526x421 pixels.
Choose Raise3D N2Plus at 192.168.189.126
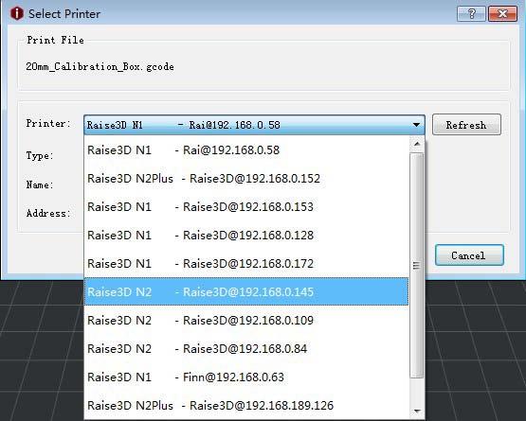246,406
